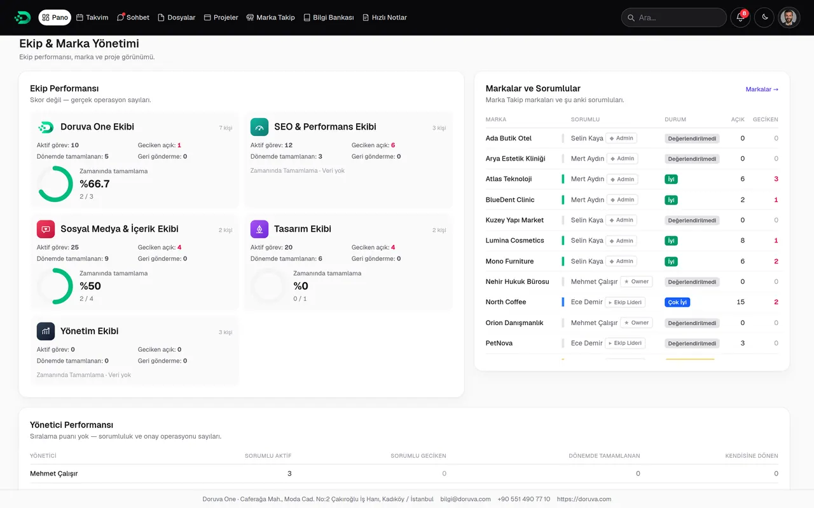This screenshot has height=508, width=814.
Task: Open the notifications bell
Action: pyautogui.click(x=740, y=17)
